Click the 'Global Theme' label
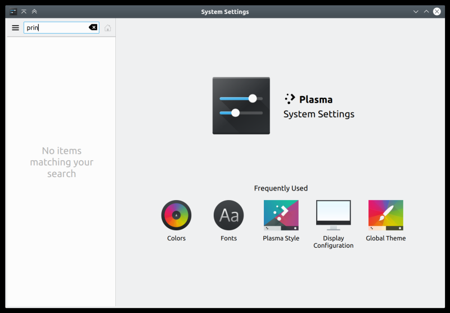 (x=386, y=238)
